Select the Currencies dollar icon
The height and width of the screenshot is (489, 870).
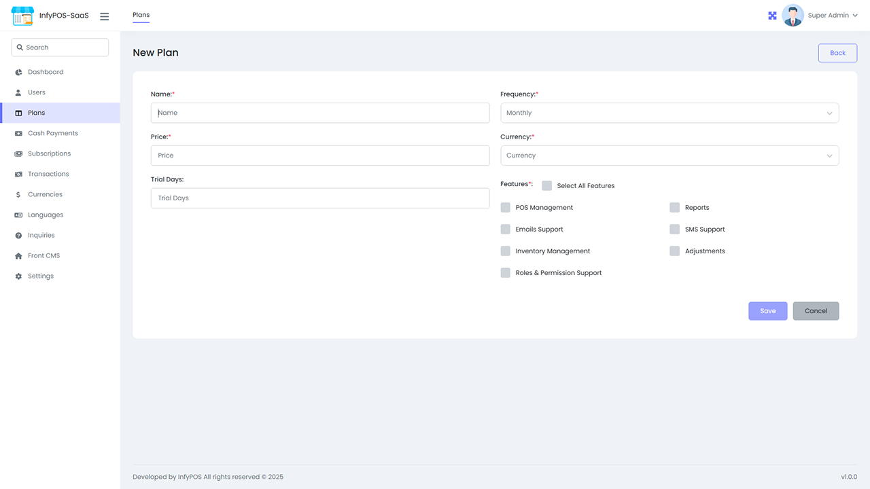(x=16, y=194)
